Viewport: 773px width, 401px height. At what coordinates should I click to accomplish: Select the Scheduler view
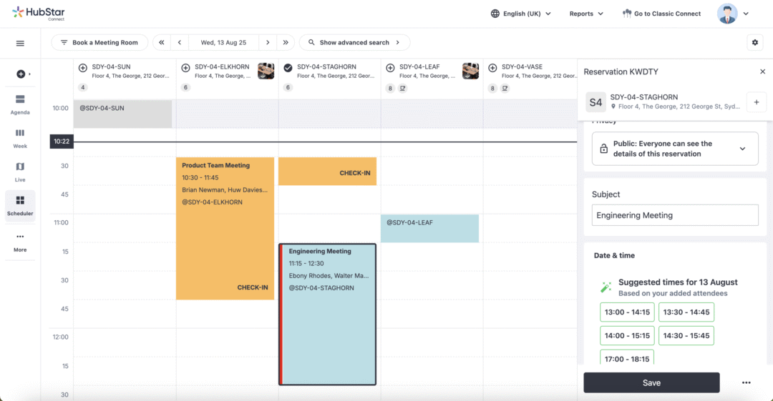click(20, 206)
